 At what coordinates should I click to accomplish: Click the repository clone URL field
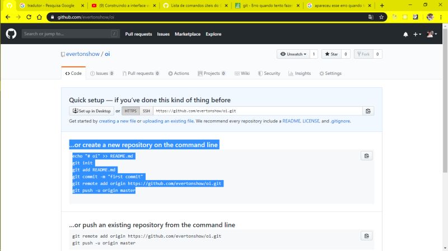tap(258, 111)
